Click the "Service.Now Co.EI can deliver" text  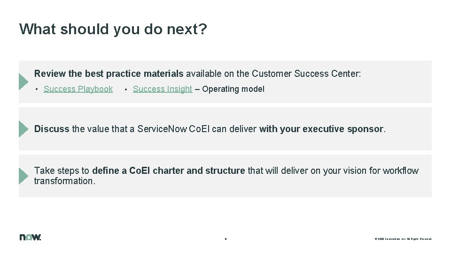tap(197, 129)
